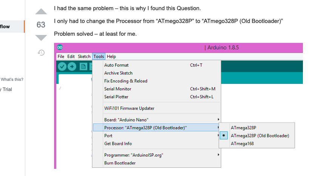Expand the Processor submenu entry

point(157,127)
